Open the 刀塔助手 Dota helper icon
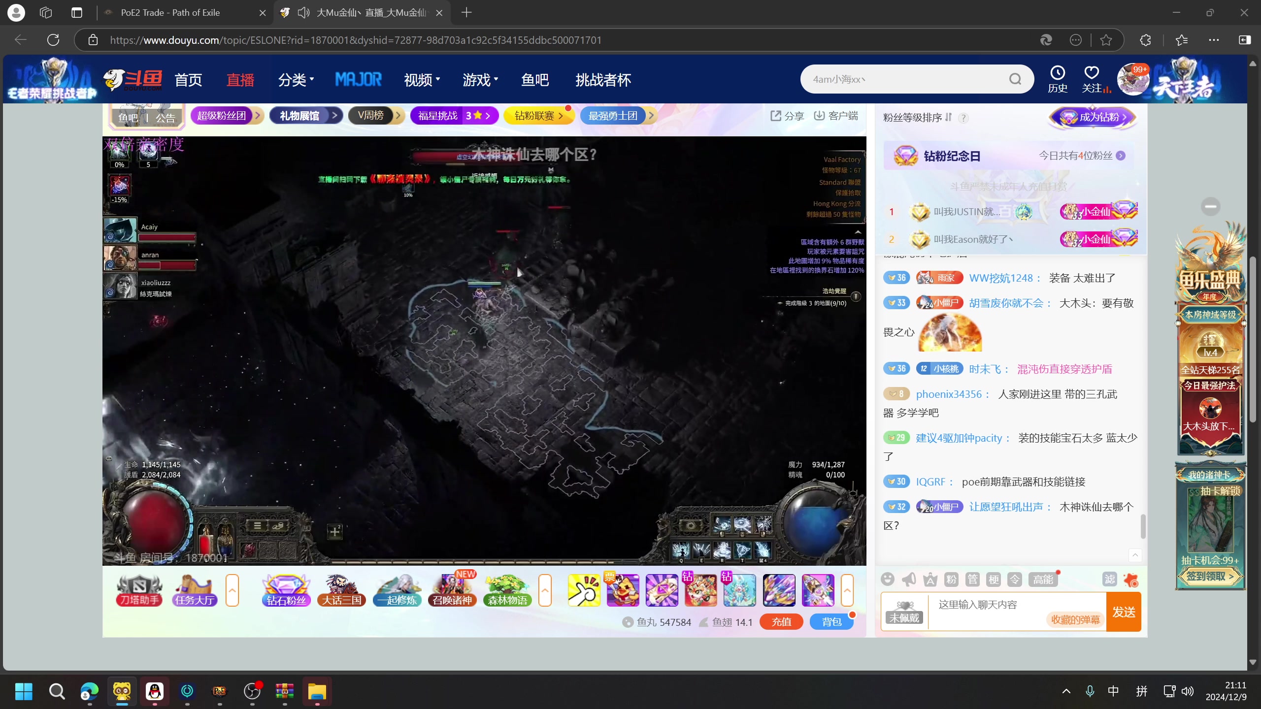 tap(139, 590)
